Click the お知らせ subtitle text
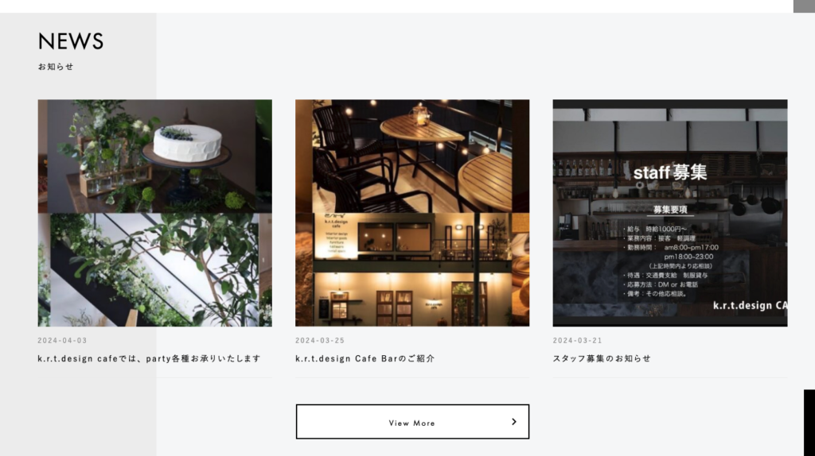Screen dimensions: 815x456 click(56, 67)
